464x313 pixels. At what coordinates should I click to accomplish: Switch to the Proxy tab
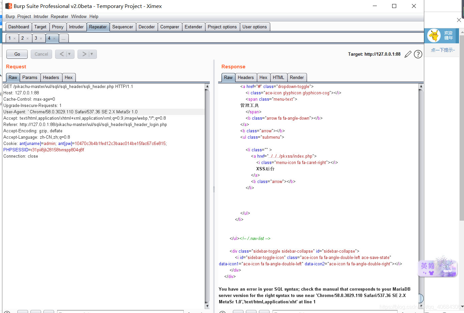(x=58, y=27)
